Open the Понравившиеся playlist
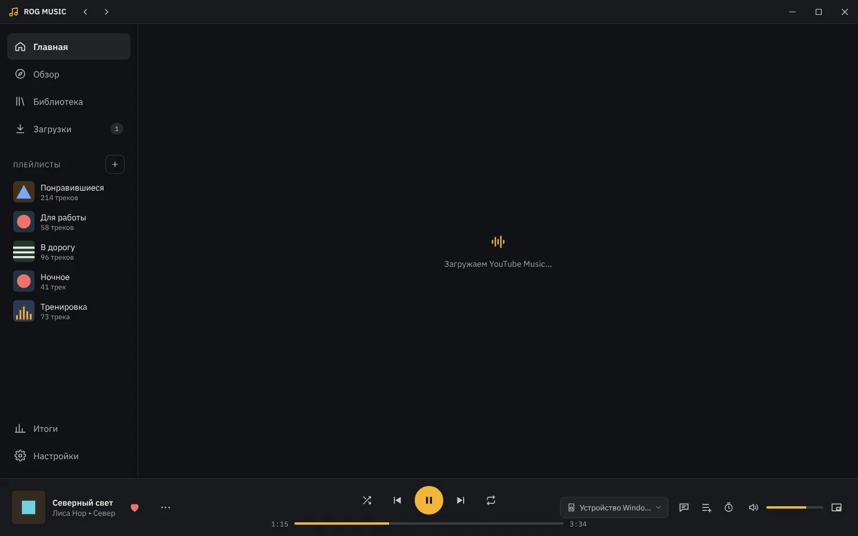The width and height of the screenshot is (858, 536). pos(69,192)
